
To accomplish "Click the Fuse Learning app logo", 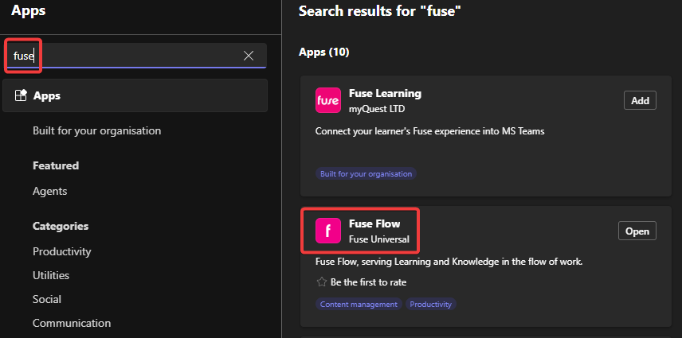I will (x=328, y=101).
